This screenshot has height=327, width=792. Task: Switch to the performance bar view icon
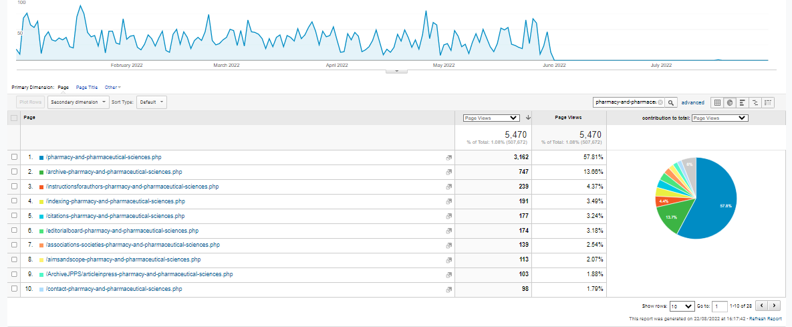point(743,102)
